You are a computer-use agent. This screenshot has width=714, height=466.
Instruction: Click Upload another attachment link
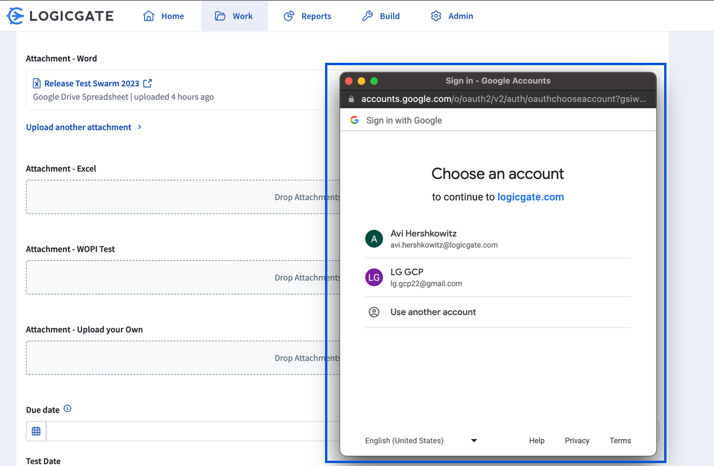[x=79, y=127]
